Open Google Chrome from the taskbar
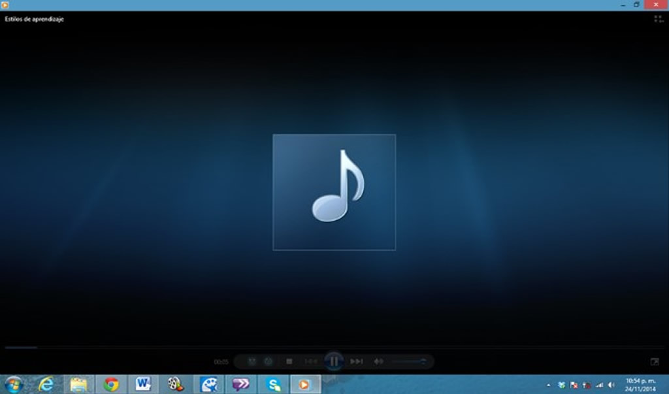 (111, 384)
